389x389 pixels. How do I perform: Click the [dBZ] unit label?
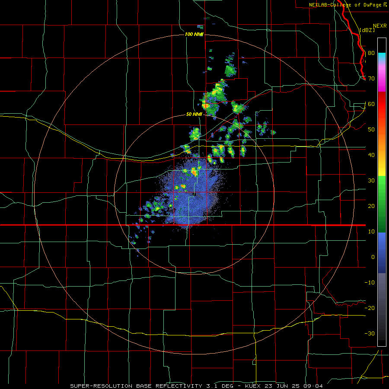[367, 30]
